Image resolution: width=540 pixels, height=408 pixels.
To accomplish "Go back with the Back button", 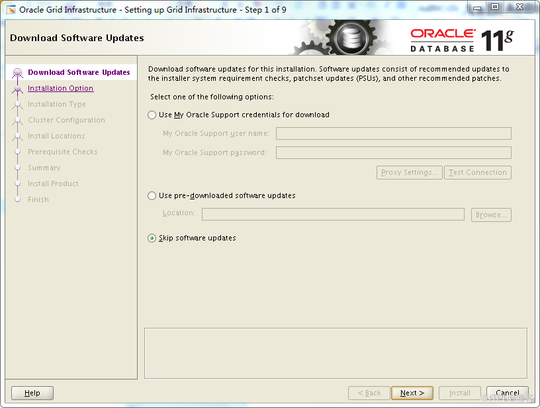I will click(x=369, y=393).
